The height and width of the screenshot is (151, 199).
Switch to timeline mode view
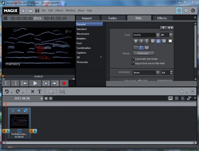tap(183, 98)
